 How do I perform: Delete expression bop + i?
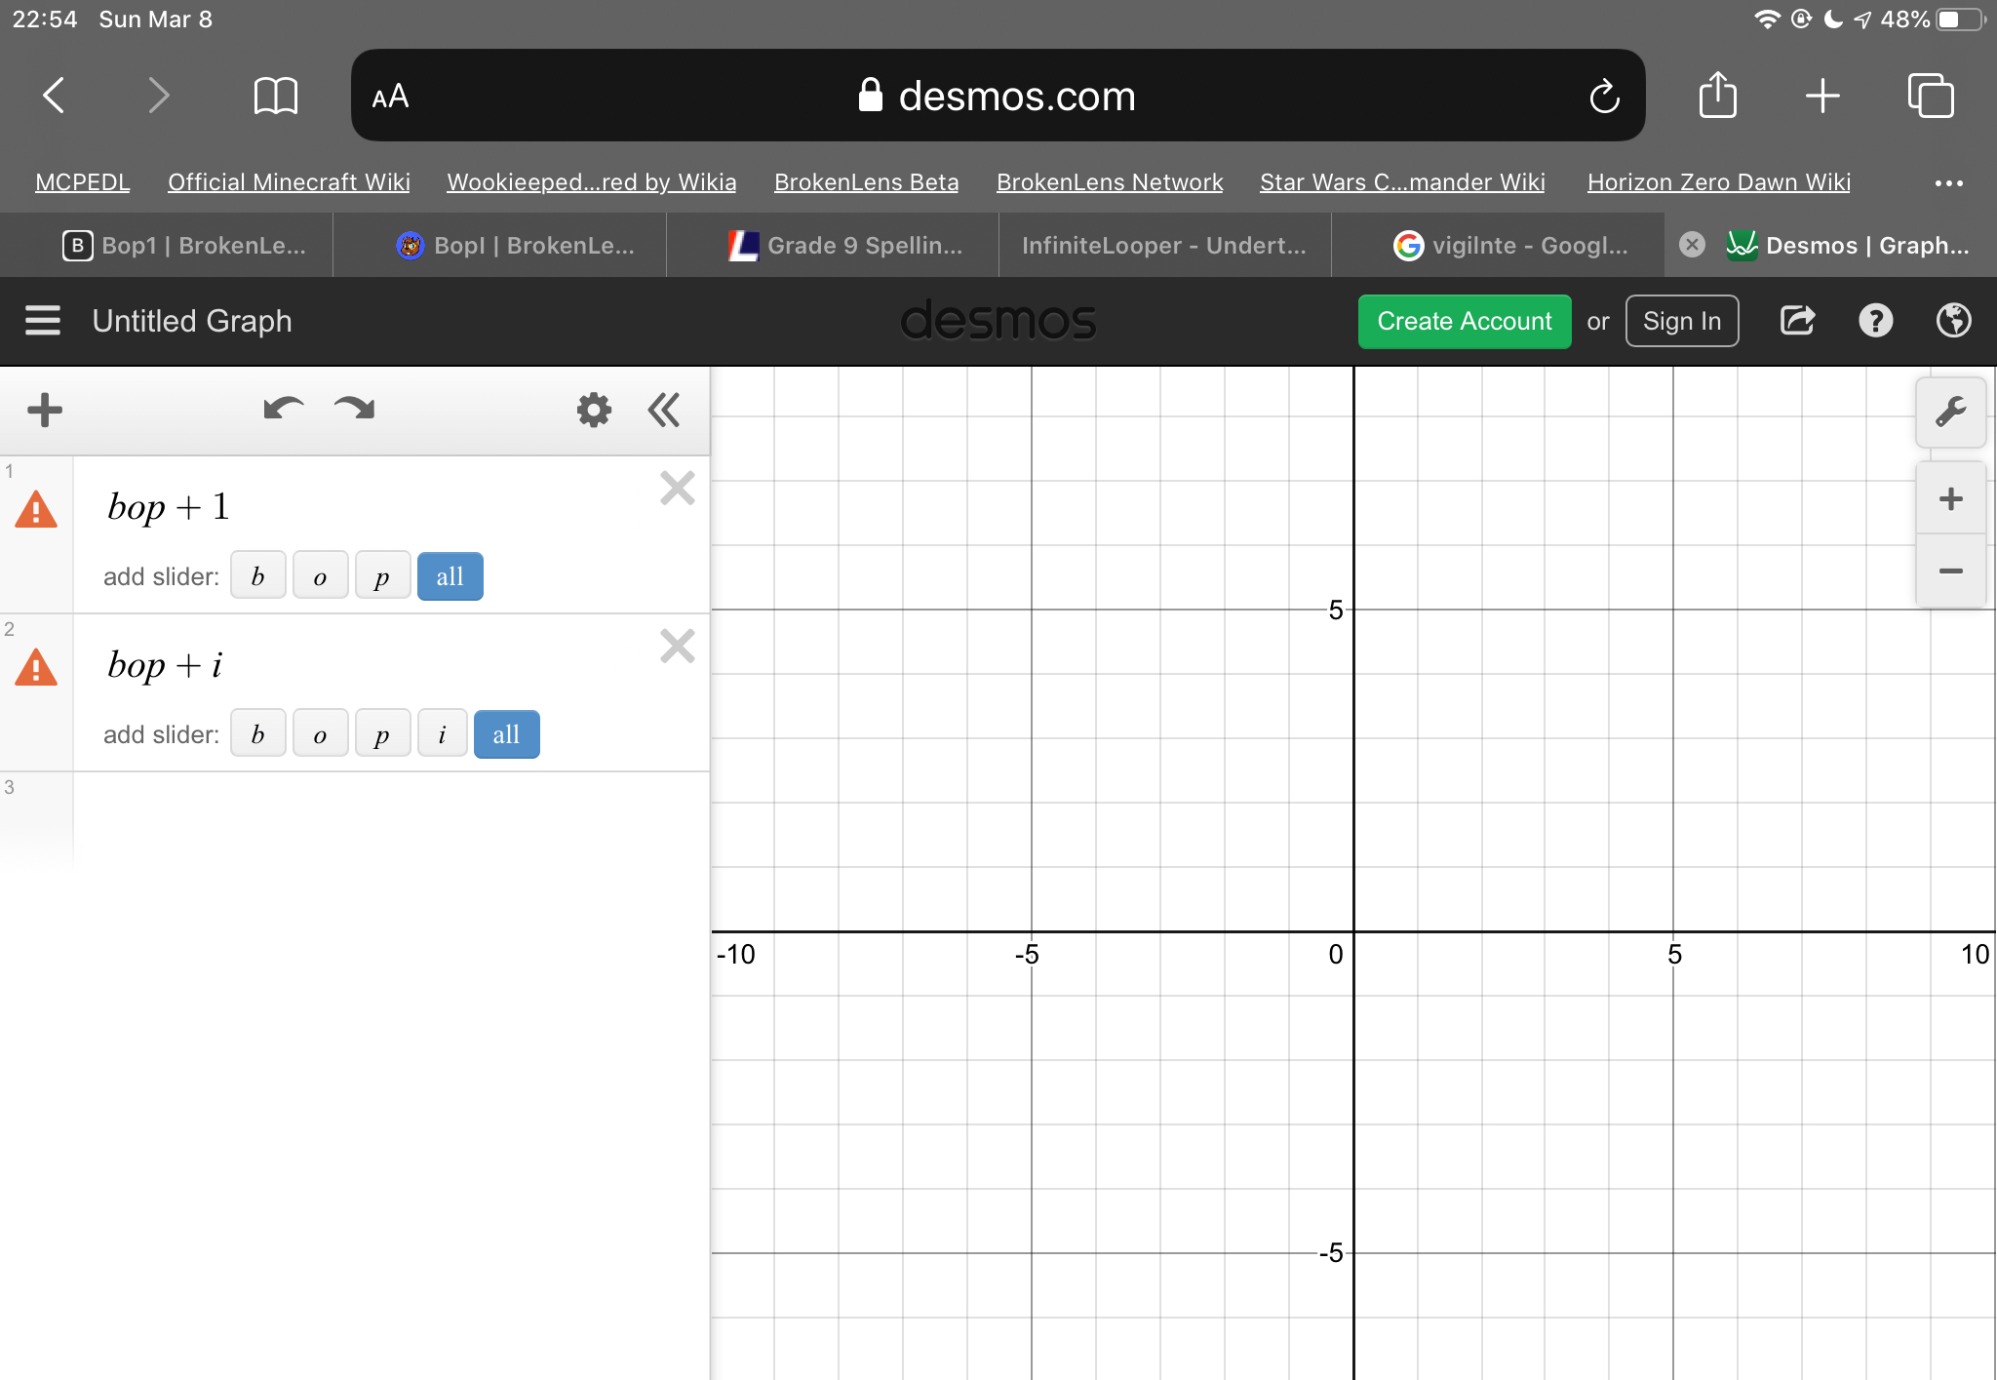(677, 646)
